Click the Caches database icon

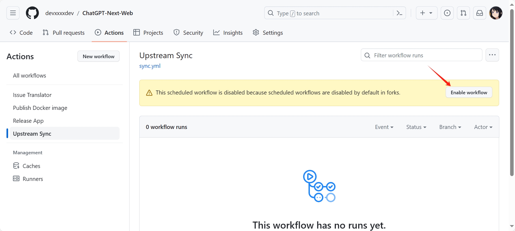[16, 166]
